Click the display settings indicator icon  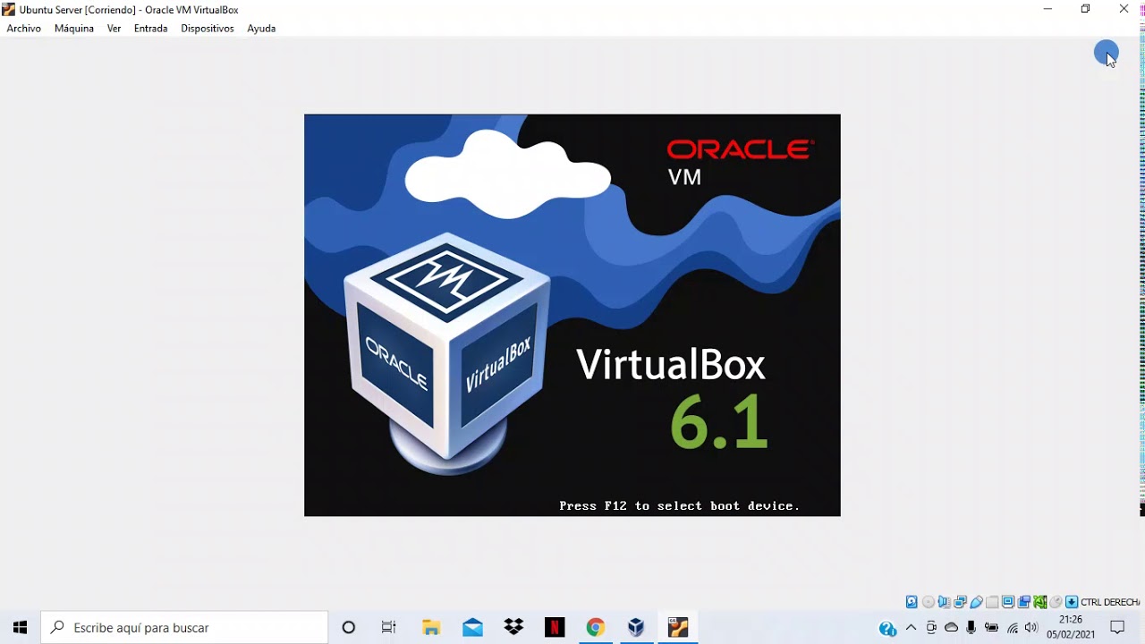(1008, 602)
